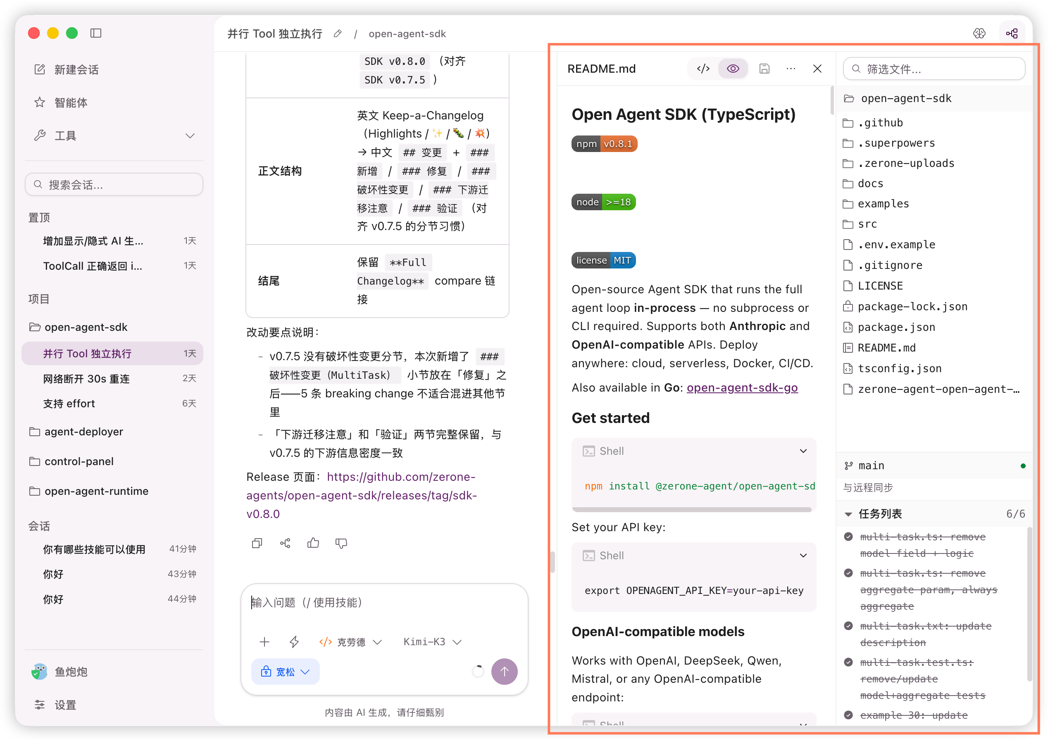This screenshot has height=741, width=1048.
Task: Click the open-agent-sdk root folder in tree
Action: [x=898, y=98]
